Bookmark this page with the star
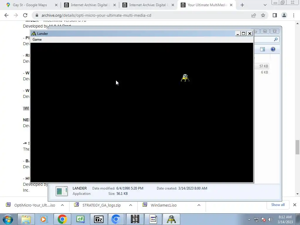 click(x=263, y=15)
